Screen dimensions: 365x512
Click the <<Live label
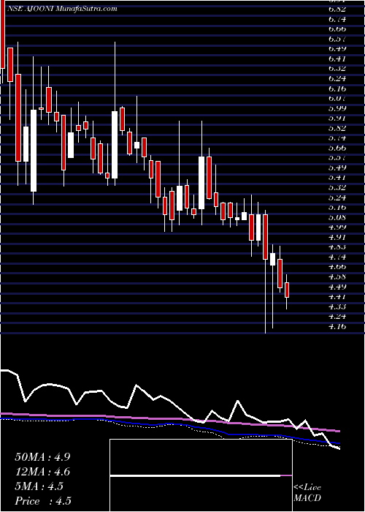tap(307, 488)
